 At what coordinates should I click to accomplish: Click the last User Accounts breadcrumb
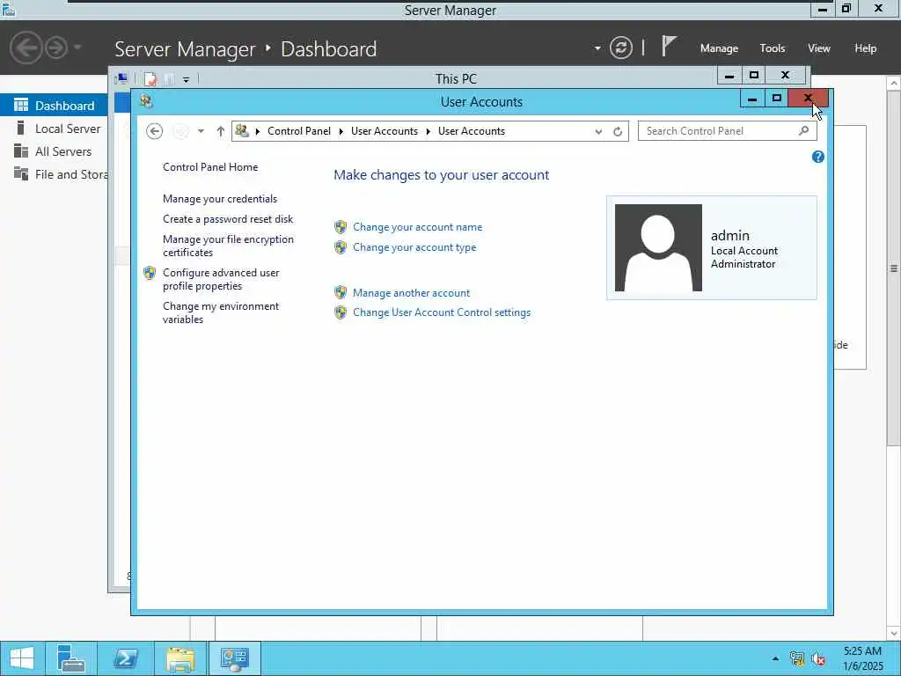[472, 131]
